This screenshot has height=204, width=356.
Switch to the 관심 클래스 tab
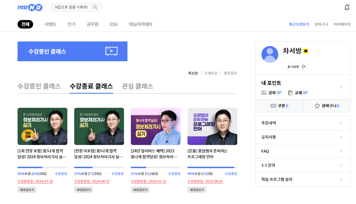137,86
